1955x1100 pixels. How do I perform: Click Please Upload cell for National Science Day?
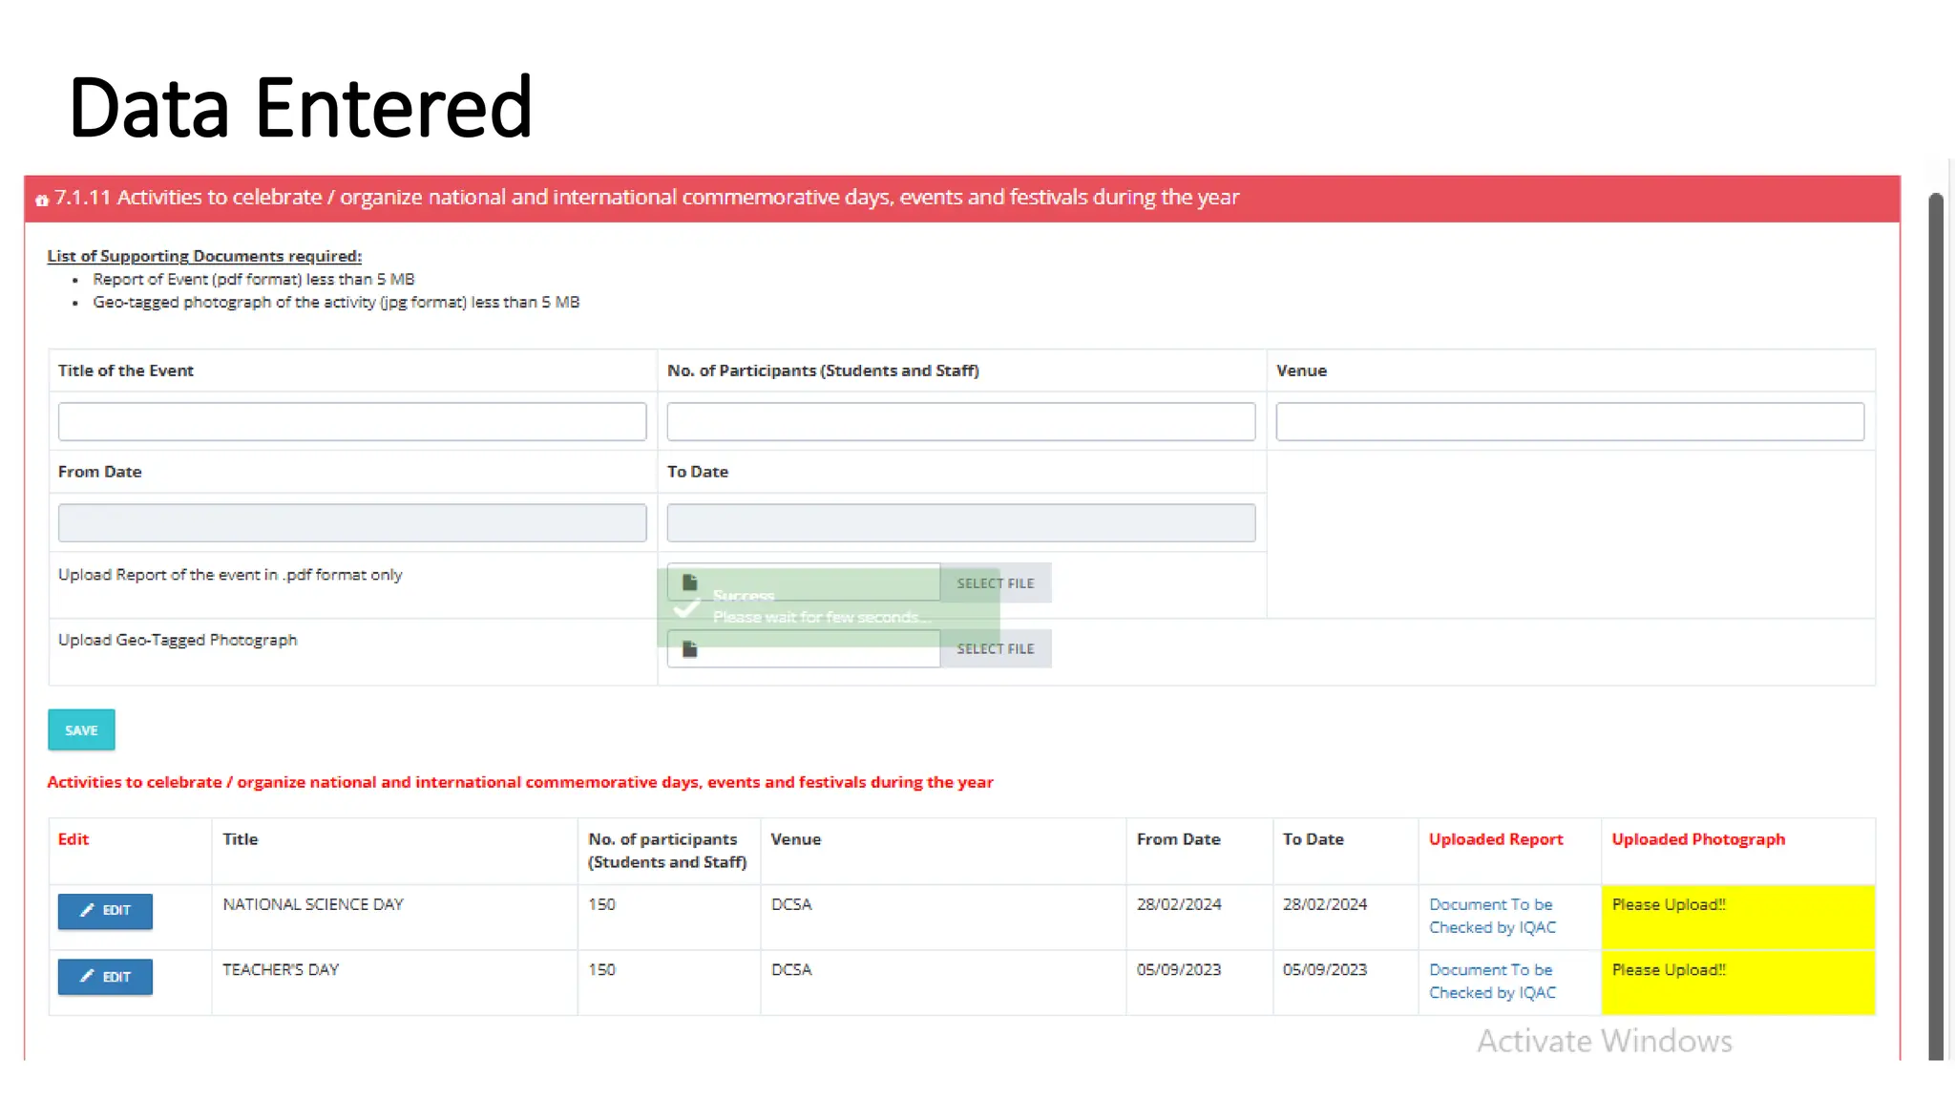[x=1737, y=916]
